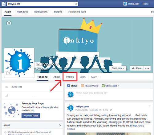The width and height of the screenshot is (154, 135).
Task: Click the Status pencil icon
Action: [x=68, y=86]
